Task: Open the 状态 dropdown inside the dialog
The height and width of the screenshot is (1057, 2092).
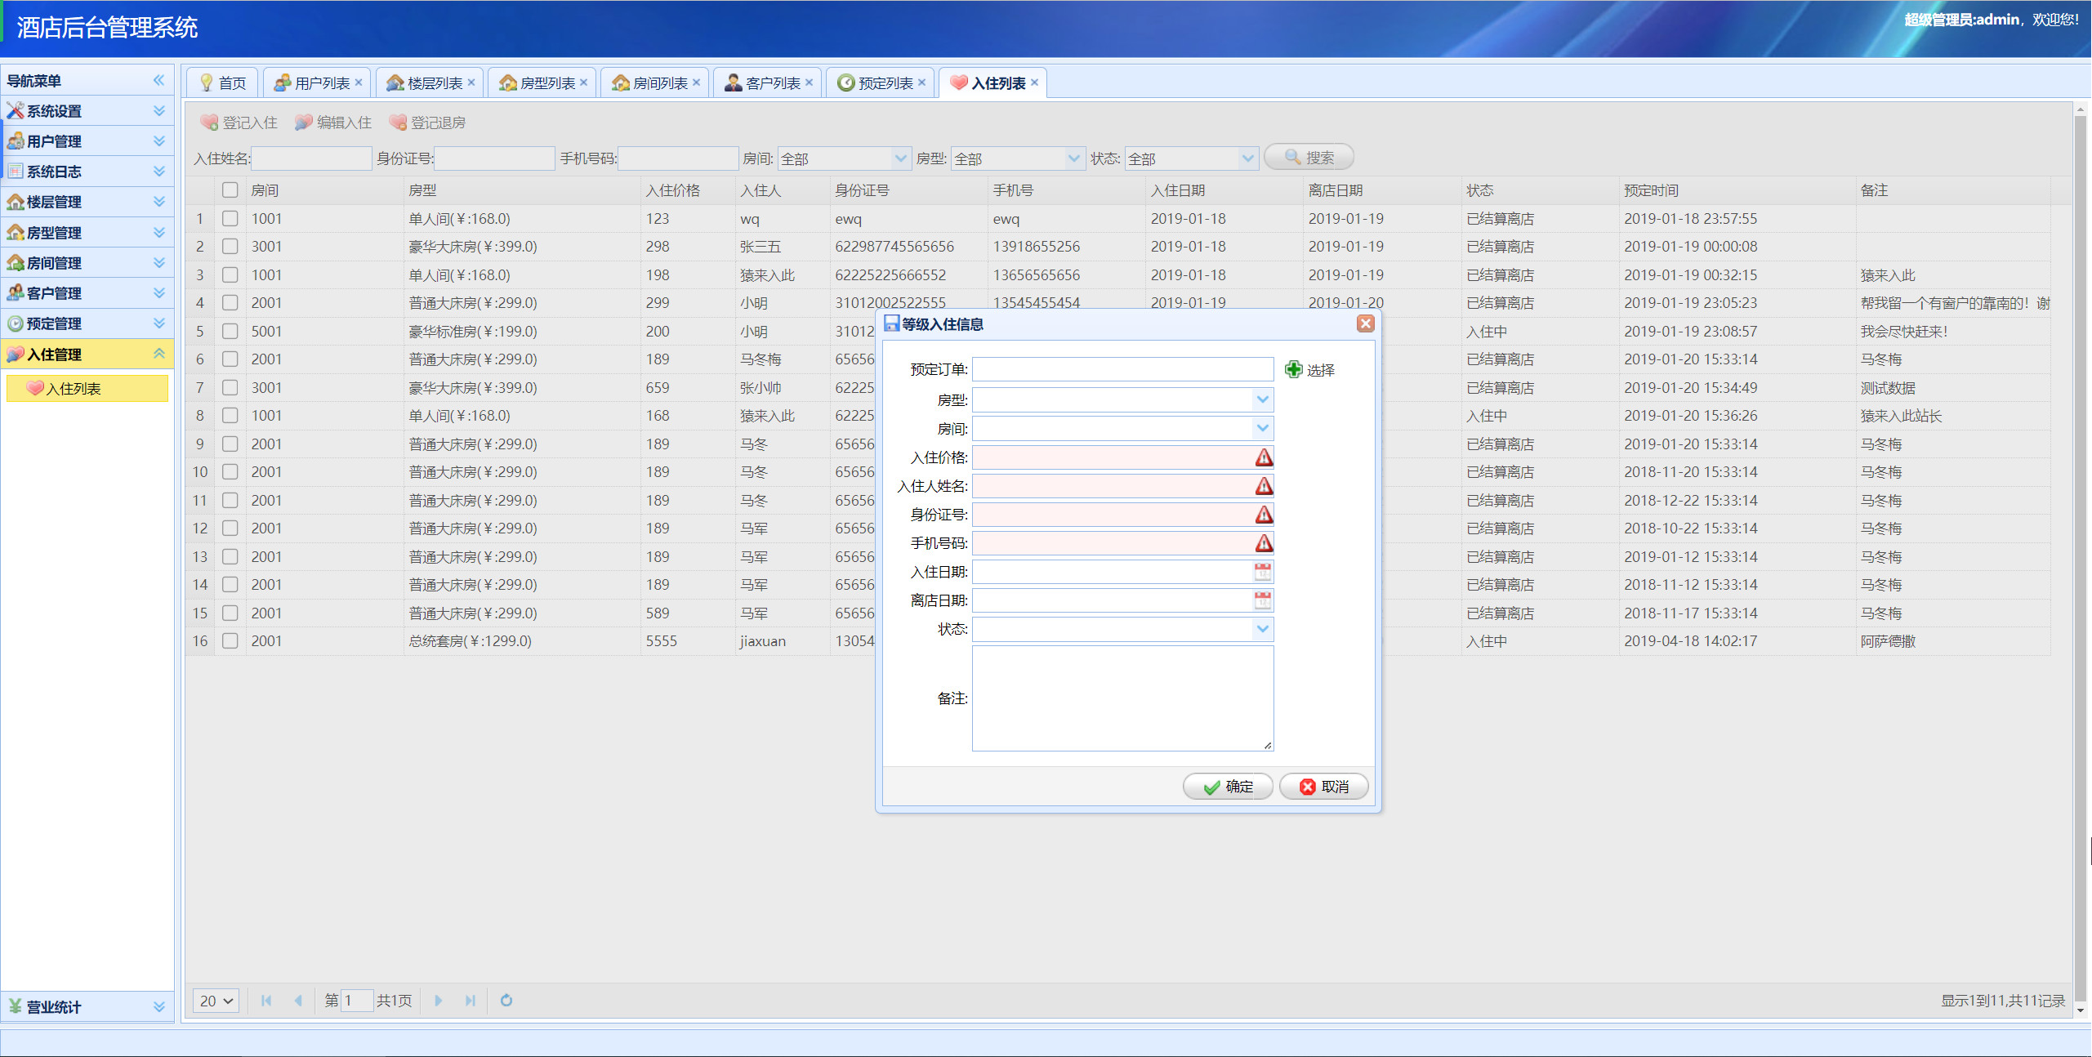Action: tap(1263, 629)
